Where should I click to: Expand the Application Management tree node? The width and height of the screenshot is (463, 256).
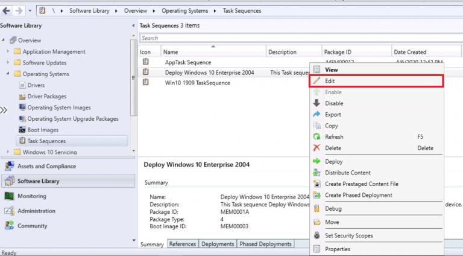tap(8, 52)
